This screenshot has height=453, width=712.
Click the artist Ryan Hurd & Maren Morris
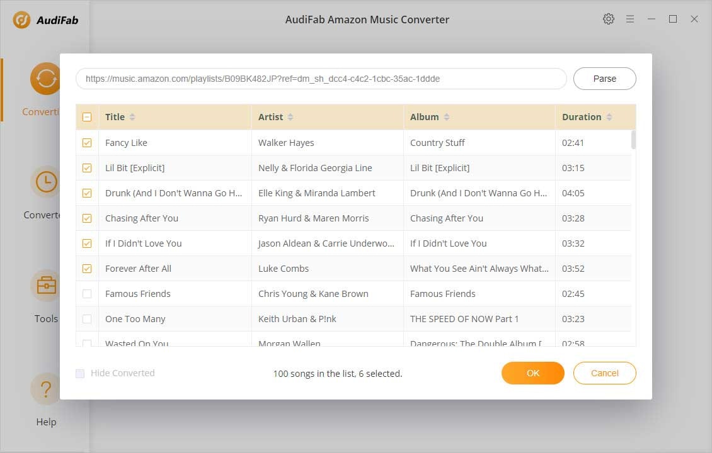(x=313, y=218)
